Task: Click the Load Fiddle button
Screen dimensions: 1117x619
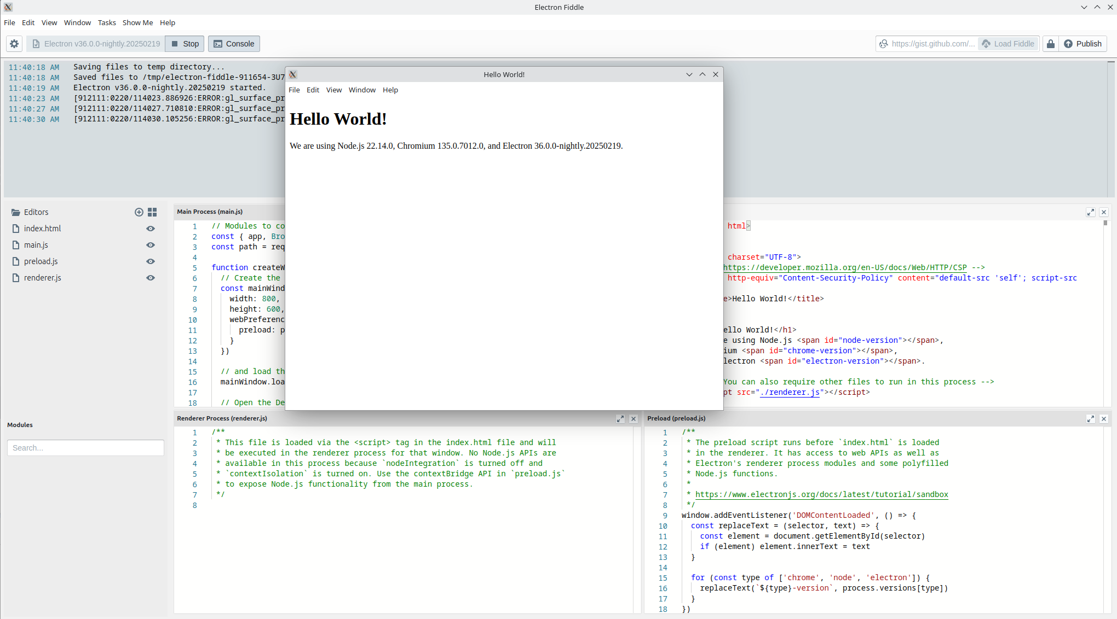Action: [x=1007, y=43]
